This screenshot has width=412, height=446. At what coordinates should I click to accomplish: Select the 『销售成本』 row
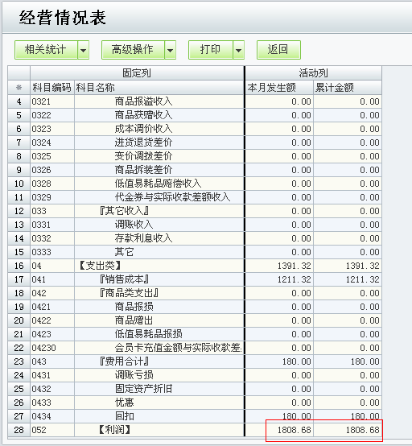click(195, 279)
